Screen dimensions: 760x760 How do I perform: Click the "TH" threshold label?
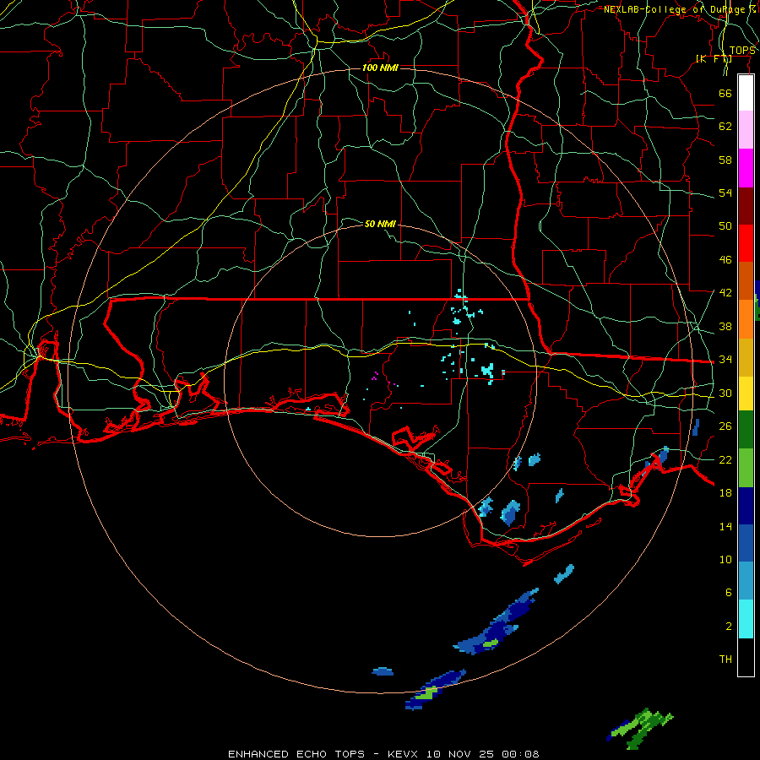coord(725,660)
